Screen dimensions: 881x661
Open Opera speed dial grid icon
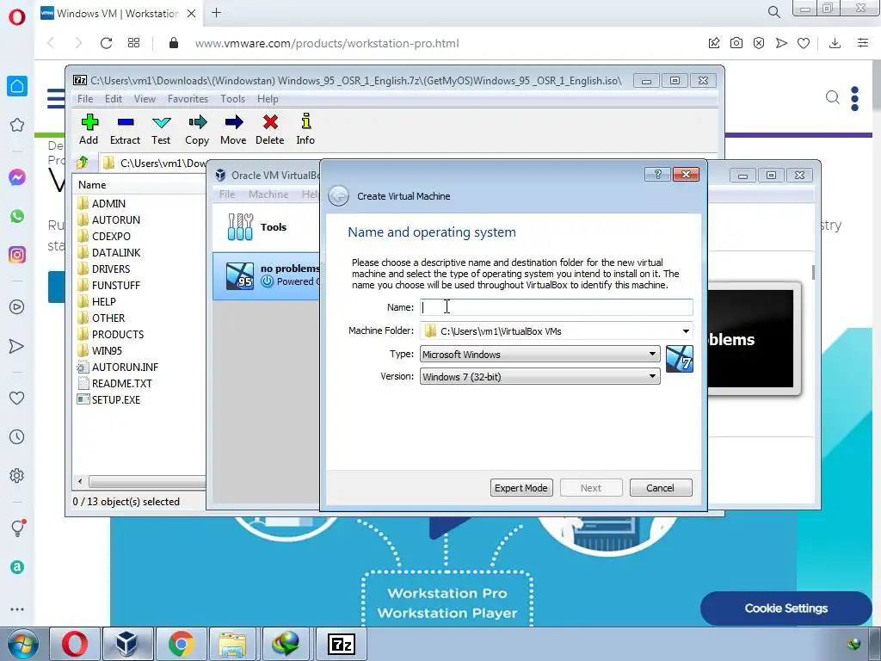pos(133,43)
